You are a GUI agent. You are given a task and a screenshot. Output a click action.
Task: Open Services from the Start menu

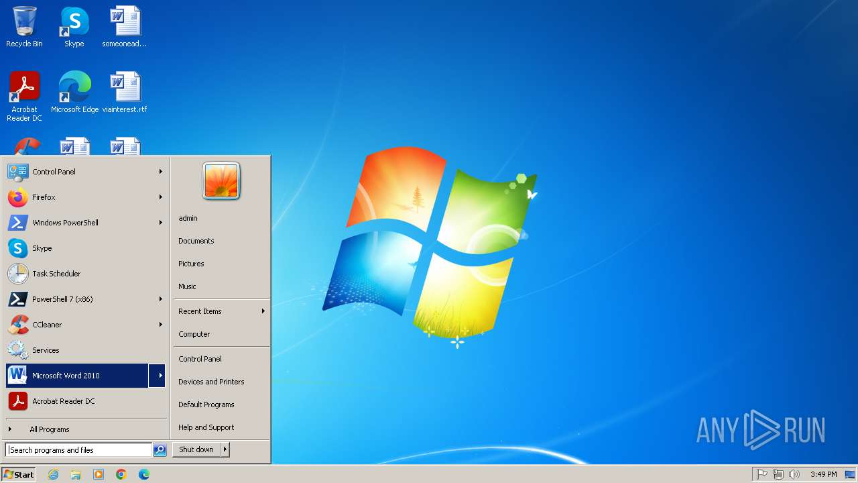[86, 350]
